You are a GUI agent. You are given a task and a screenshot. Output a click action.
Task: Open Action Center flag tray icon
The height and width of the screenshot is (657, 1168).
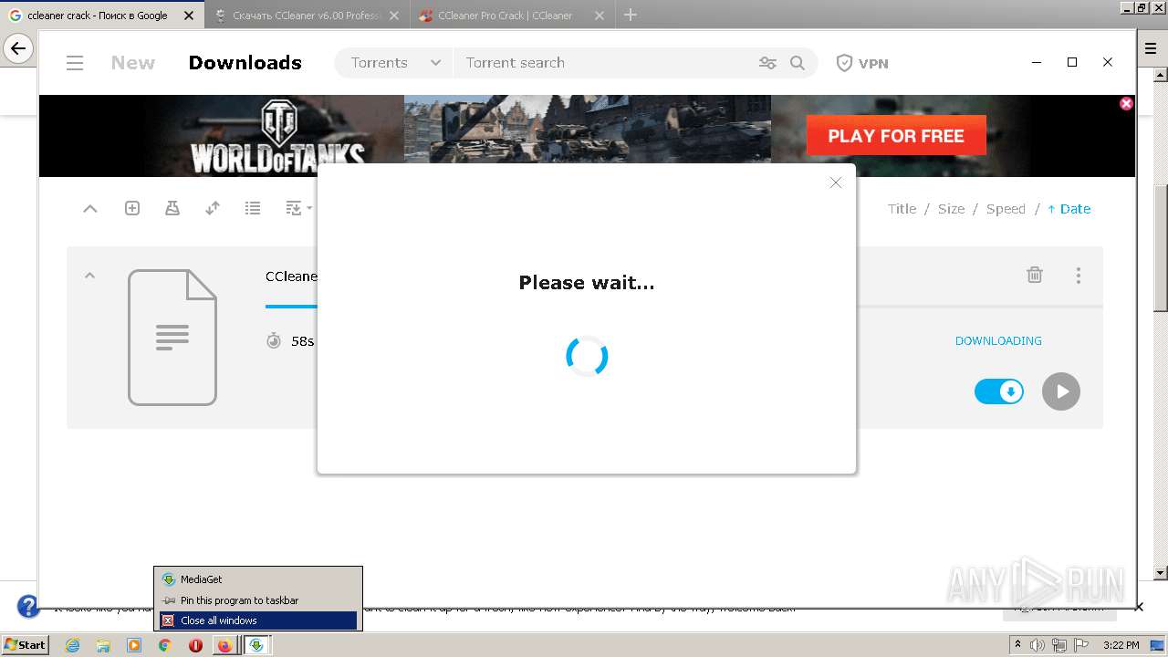point(1079,645)
